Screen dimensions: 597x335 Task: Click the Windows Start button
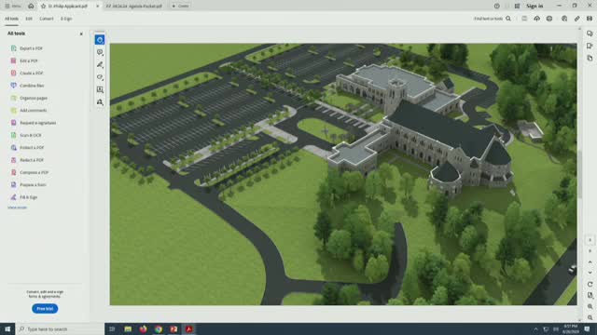point(7,328)
